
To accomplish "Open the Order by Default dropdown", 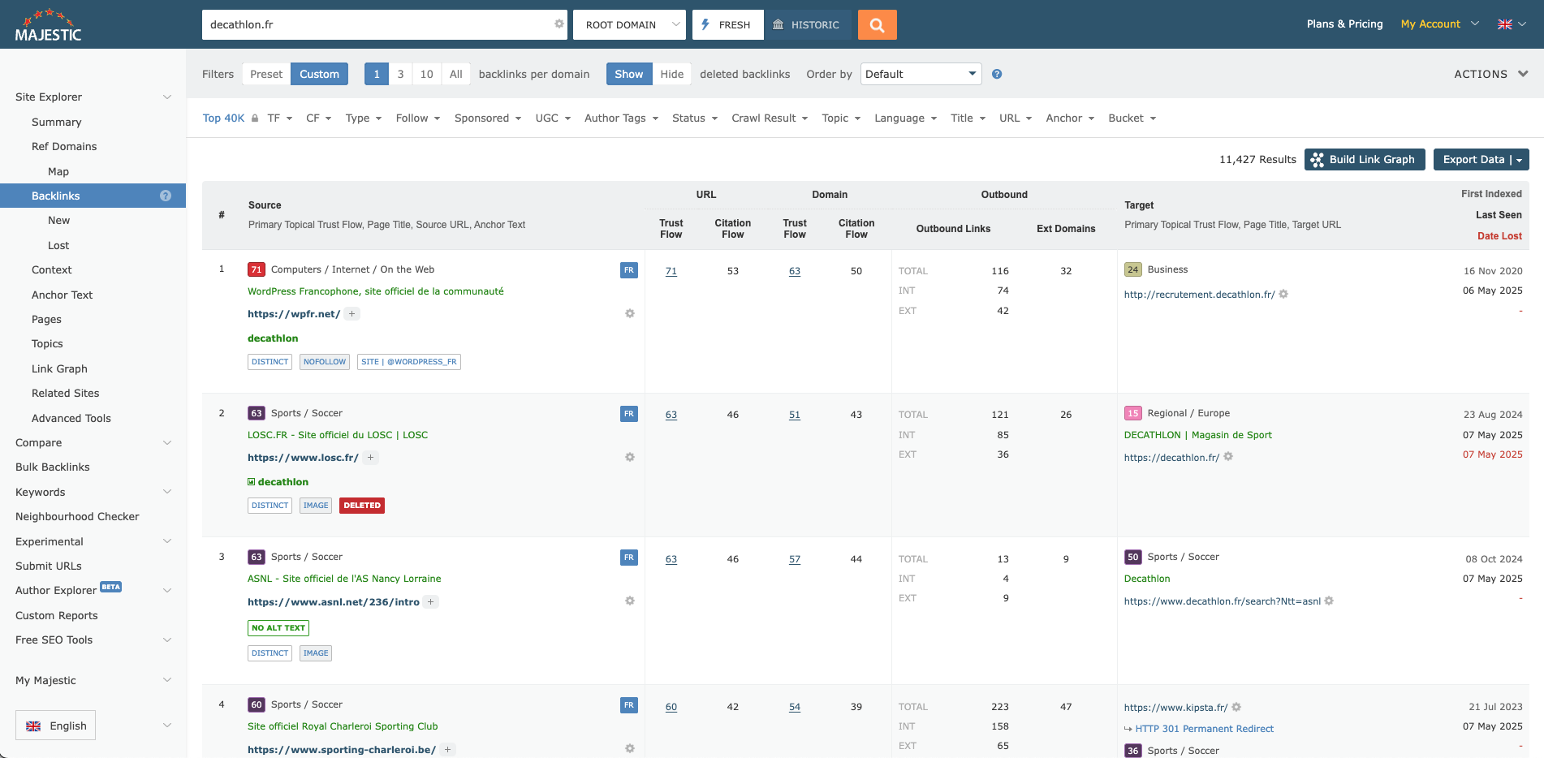I will click(x=921, y=74).
